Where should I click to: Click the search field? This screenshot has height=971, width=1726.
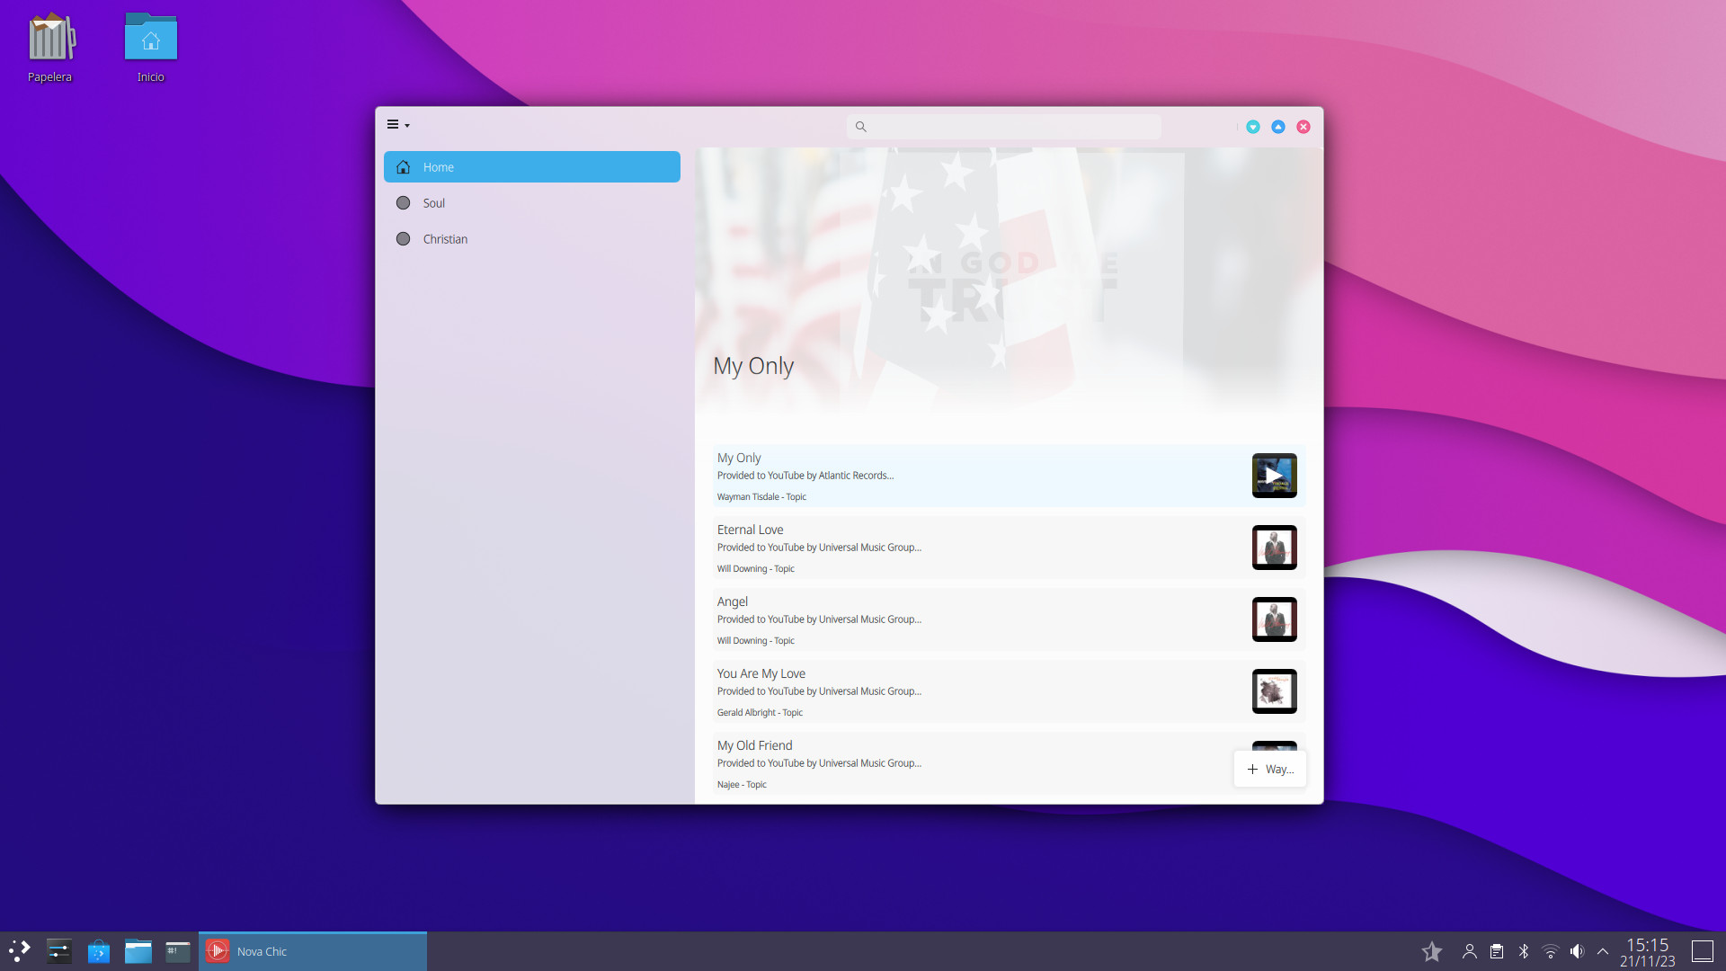click(x=1003, y=127)
